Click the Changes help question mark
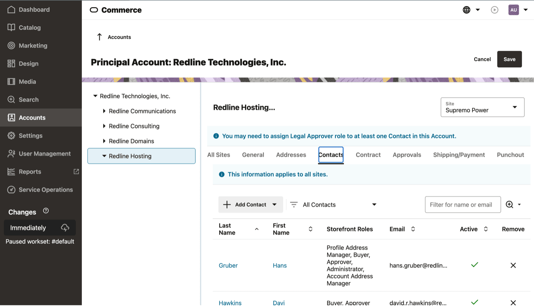This screenshot has height=306, width=534. 45,211
